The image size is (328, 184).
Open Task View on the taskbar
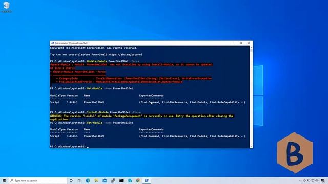(x=79, y=180)
